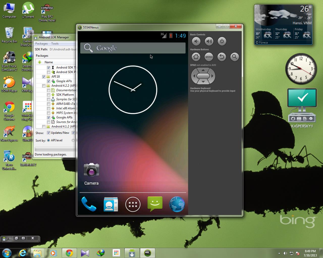
Task: Check the Android 4.2.2 folder checkbox
Action: [x=44, y=86]
